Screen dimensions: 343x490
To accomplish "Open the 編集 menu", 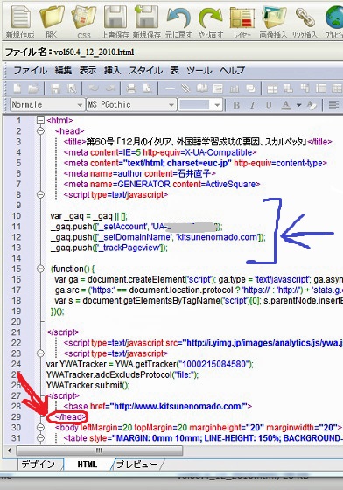I will tap(63, 70).
